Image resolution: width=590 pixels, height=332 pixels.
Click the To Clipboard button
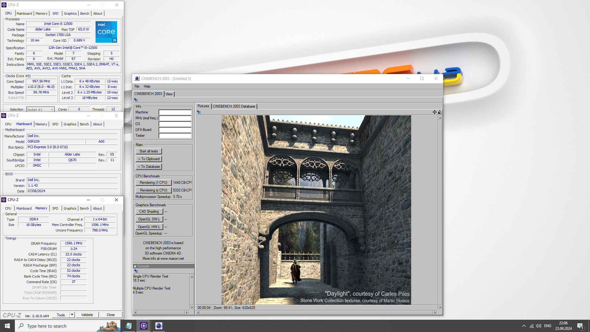point(149,159)
